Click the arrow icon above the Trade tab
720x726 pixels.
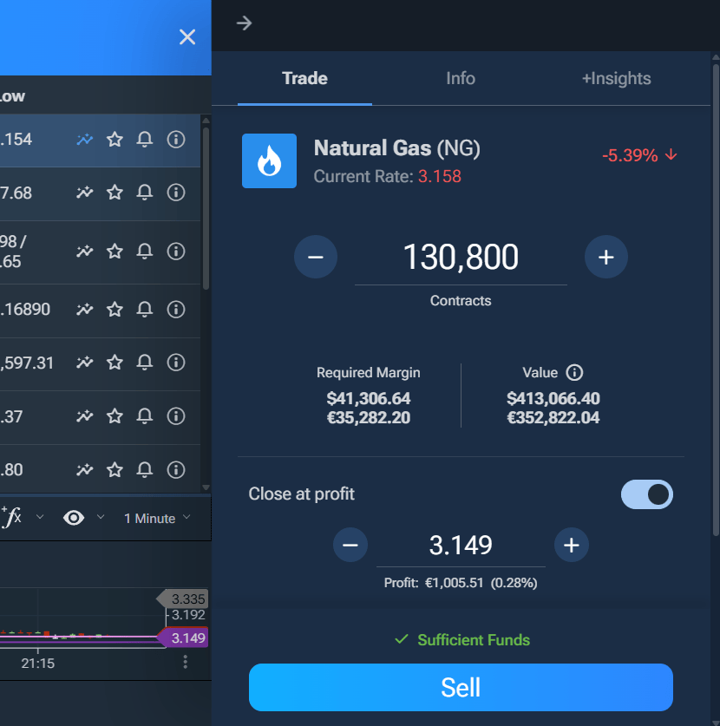(x=245, y=23)
